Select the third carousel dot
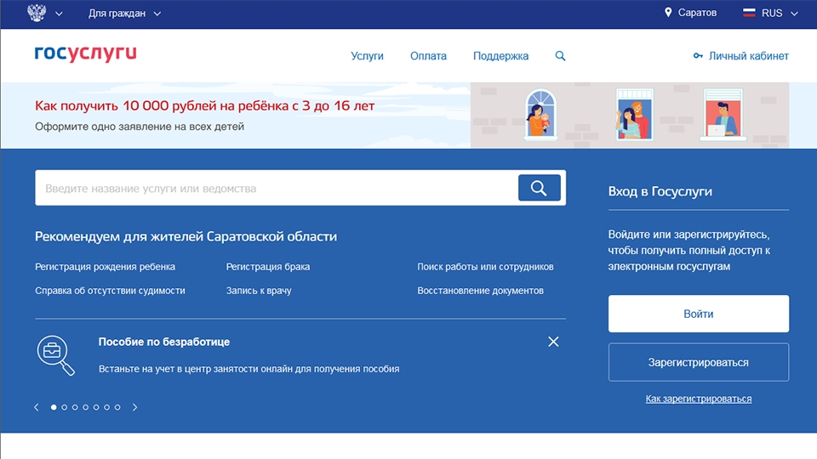The width and height of the screenshot is (817, 459). [x=75, y=407]
